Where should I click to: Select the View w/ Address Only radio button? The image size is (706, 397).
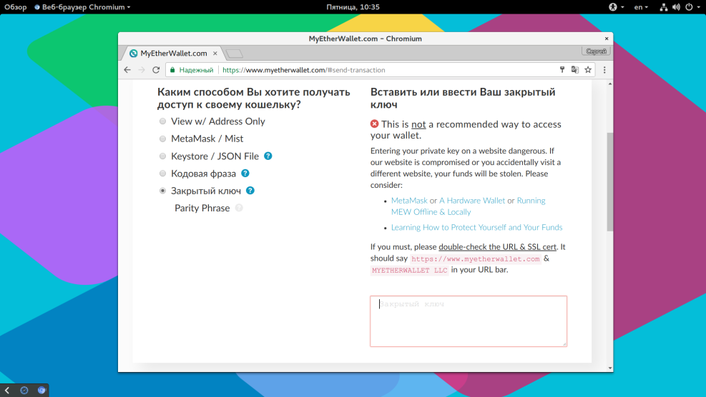(x=163, y=121)
